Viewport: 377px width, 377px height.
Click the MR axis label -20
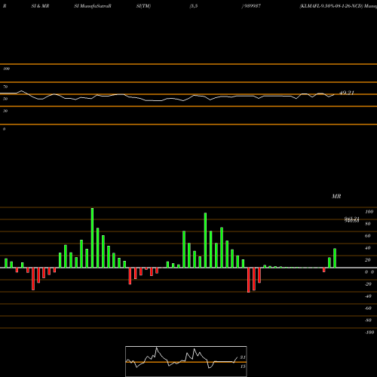click(x=368, y=284)
